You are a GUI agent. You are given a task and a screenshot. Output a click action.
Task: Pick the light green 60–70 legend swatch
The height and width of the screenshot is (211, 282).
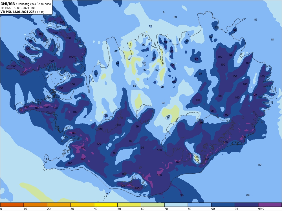point(153,205)
